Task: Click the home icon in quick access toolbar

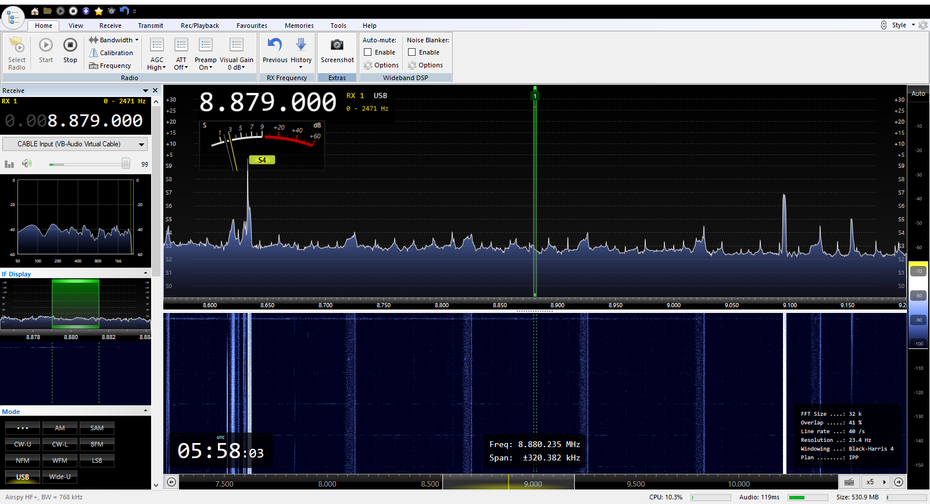Action: pos(35,11)
